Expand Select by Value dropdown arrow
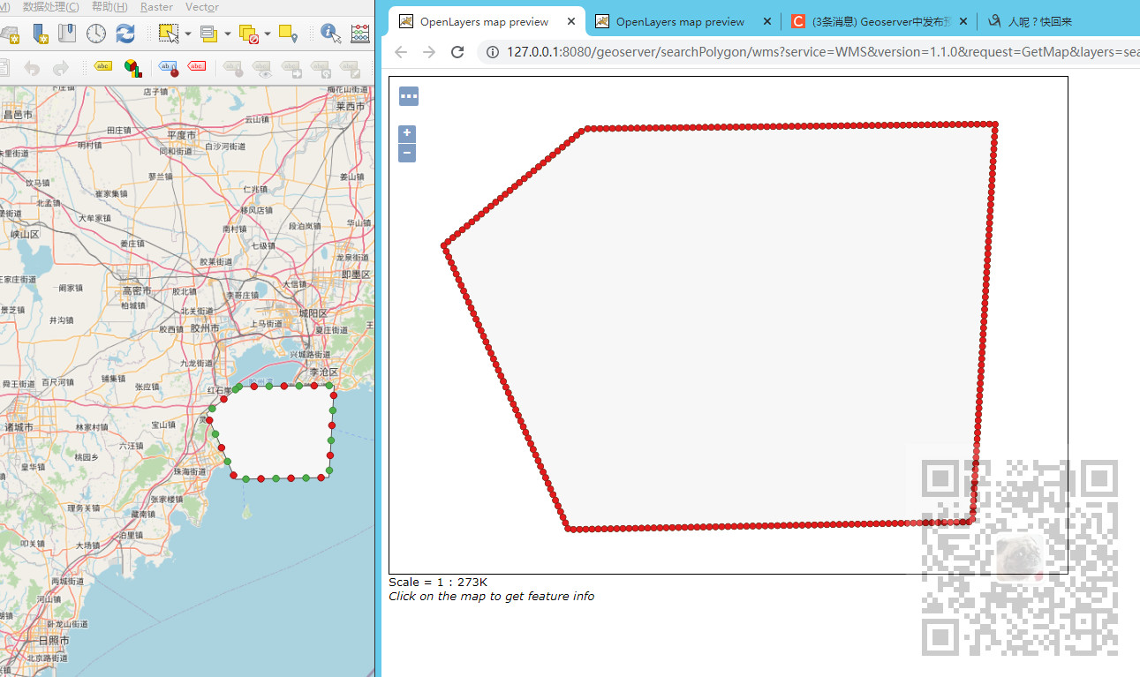Viewport: 1140px width, 677px height. pyautogui.click(x=227, y=34)
